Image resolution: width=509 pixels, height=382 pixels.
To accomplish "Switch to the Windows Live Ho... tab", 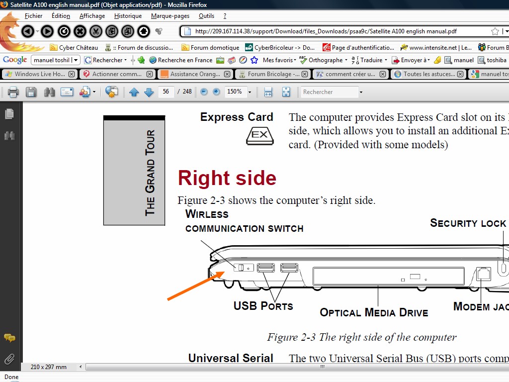I will pos(39,74).
